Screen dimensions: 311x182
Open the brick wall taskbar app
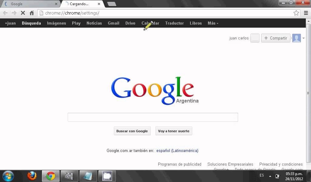pos(69,176)
